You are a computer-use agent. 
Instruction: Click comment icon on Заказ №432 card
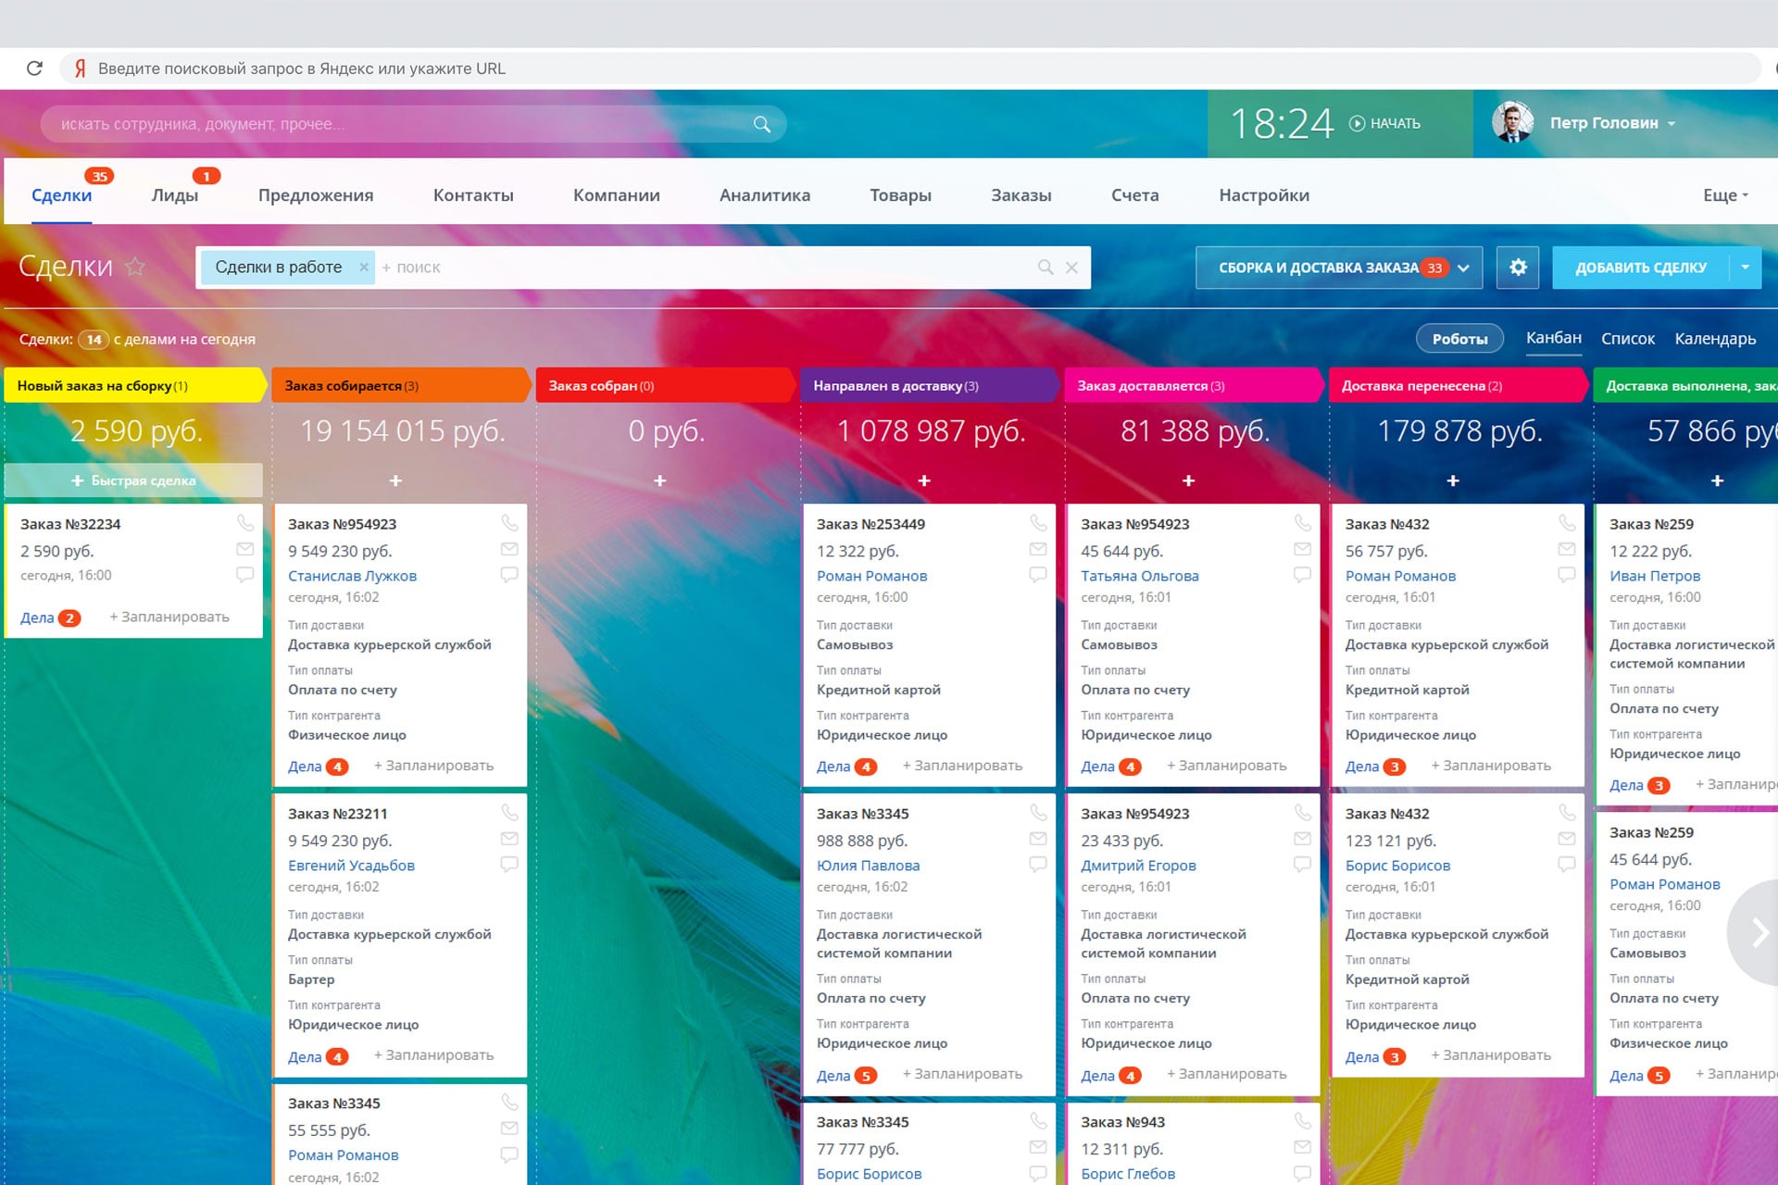coord(1566,574)
